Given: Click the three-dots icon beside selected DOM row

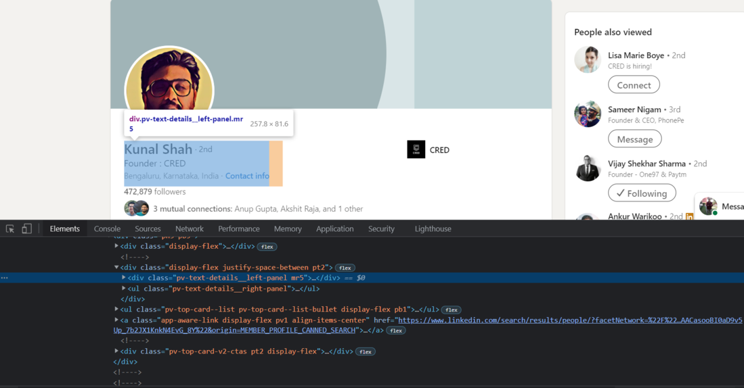Looking at the screenshot, I should click(5, 278).
